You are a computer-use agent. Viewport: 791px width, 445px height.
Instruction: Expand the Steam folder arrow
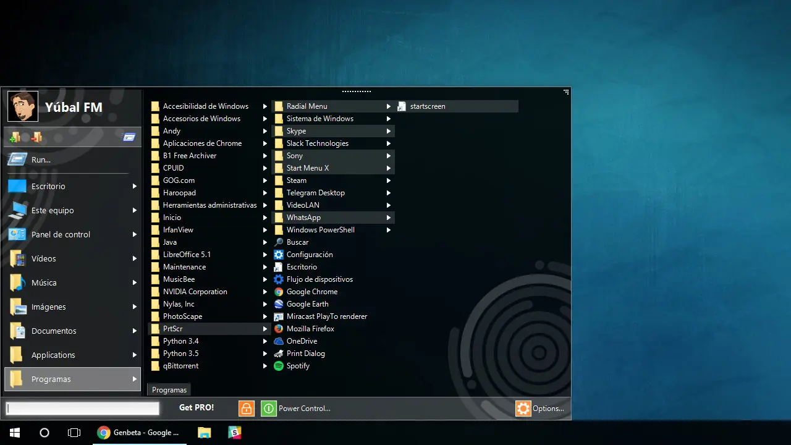389,180
